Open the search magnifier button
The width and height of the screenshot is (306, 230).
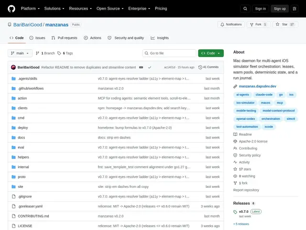point(245,9)
